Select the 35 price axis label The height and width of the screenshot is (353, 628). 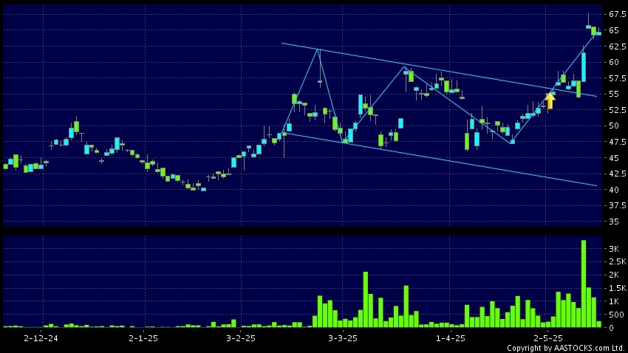pyautogui.click(x=614, y=222)
